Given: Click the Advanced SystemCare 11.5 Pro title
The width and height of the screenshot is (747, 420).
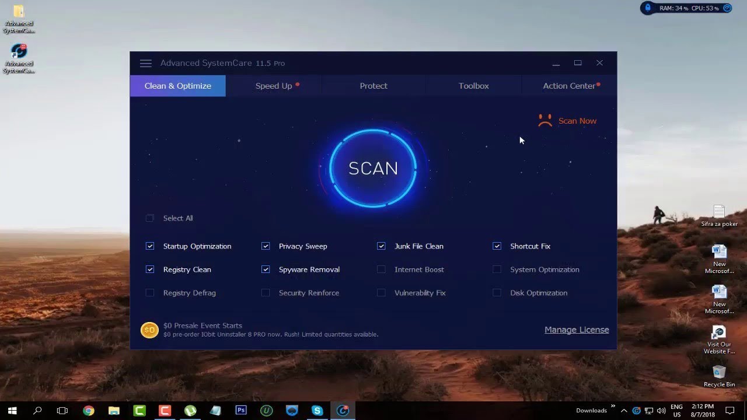Looking at the screenshot, I should point(223,63).
